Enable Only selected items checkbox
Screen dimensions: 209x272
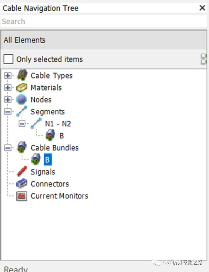[x=8, y=59]
